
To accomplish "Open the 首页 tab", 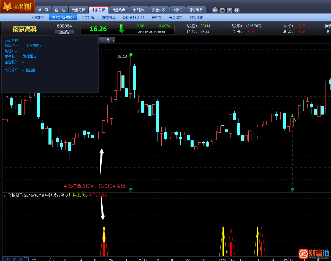I will [43, 10].
